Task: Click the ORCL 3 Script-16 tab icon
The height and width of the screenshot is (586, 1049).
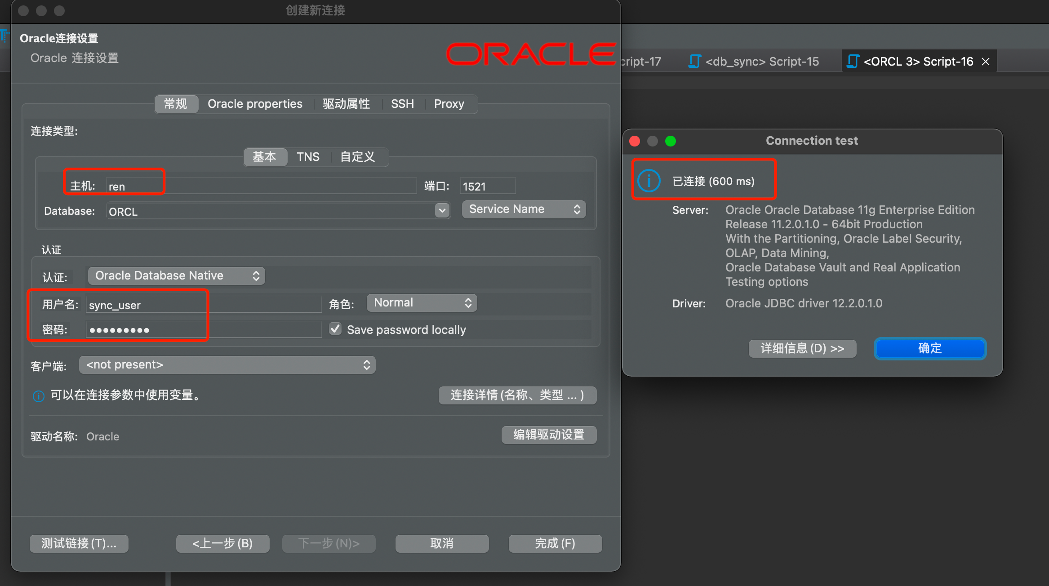Action: coord(853,61)
